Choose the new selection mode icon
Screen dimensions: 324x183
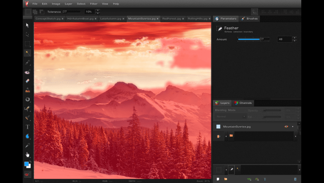[28, 12]
